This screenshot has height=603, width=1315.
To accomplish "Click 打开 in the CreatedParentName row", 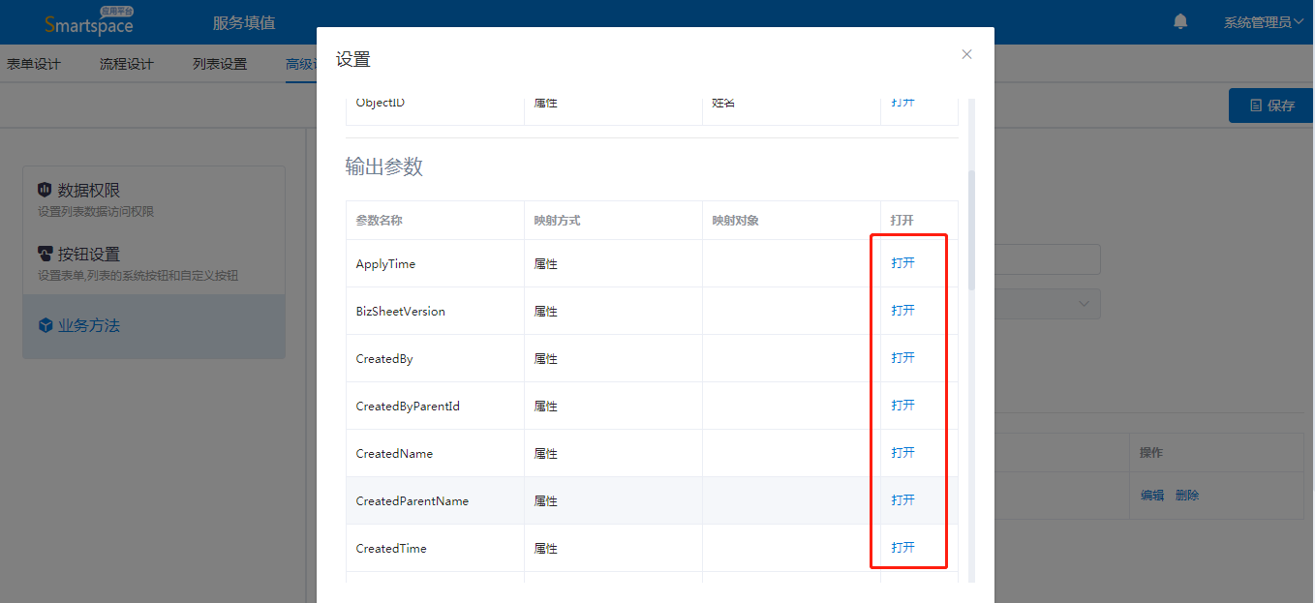I will point(902,500).
